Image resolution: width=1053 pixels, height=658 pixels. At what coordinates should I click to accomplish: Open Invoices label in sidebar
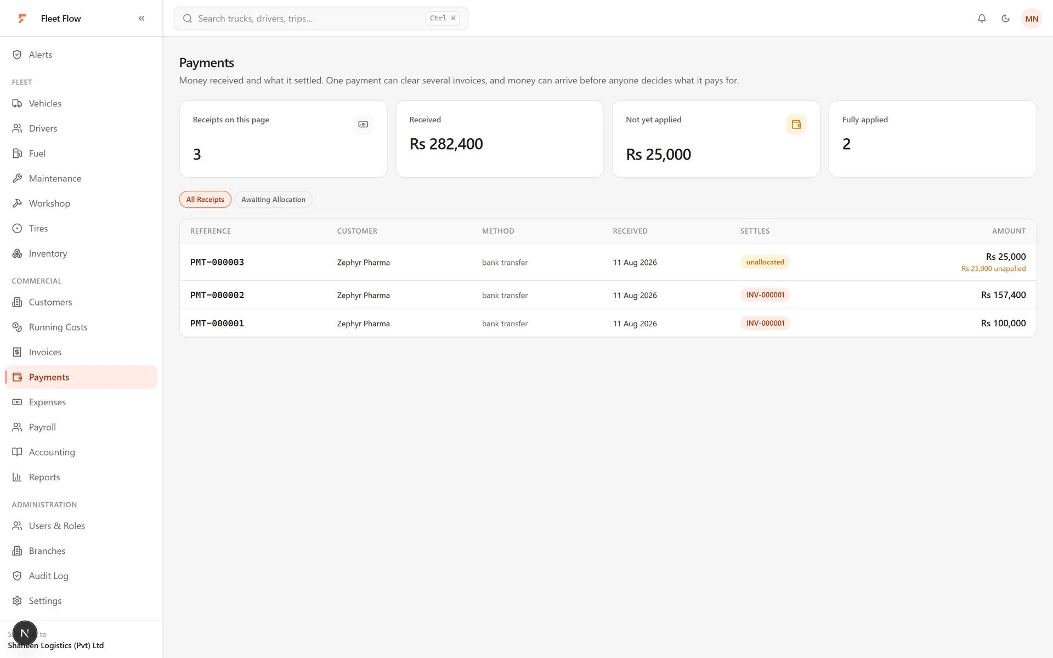(45, 352)
